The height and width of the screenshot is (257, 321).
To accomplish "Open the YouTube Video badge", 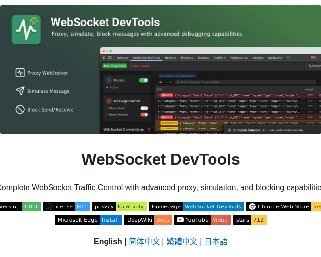I will [x=202, y=220].
